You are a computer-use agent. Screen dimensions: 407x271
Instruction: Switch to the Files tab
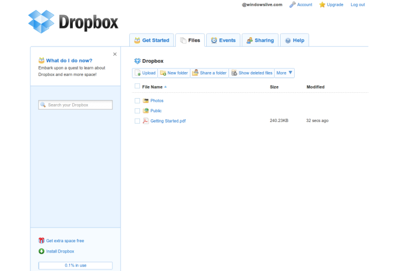pyautogui.click(x=190, y=40)
